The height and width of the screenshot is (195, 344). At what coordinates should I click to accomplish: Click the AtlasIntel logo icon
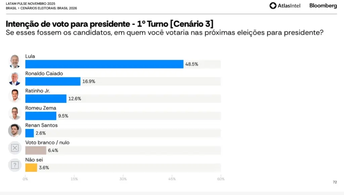point(273,6)
